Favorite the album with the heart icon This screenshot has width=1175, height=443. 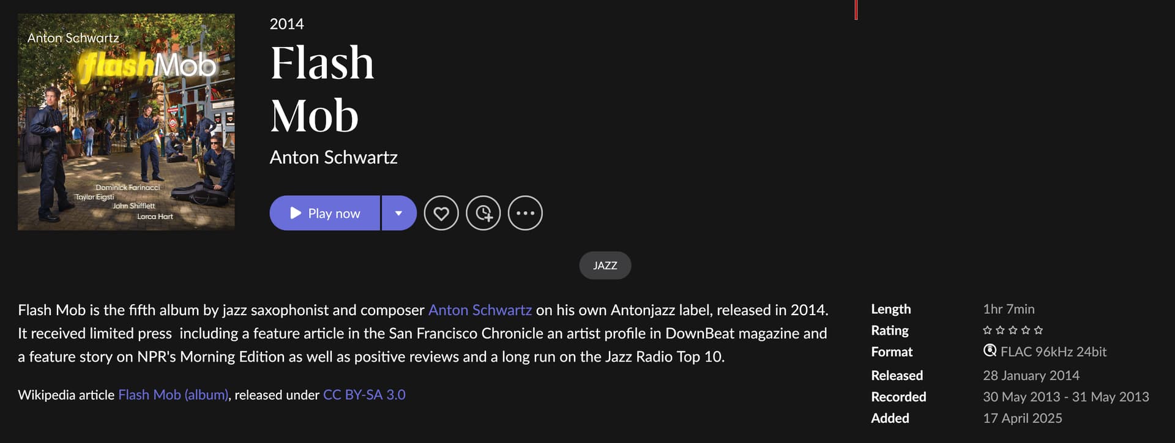coord(441,213)
